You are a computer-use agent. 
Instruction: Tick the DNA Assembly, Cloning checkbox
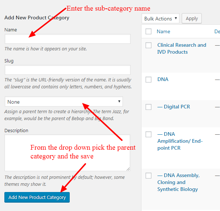click(148, 176)
